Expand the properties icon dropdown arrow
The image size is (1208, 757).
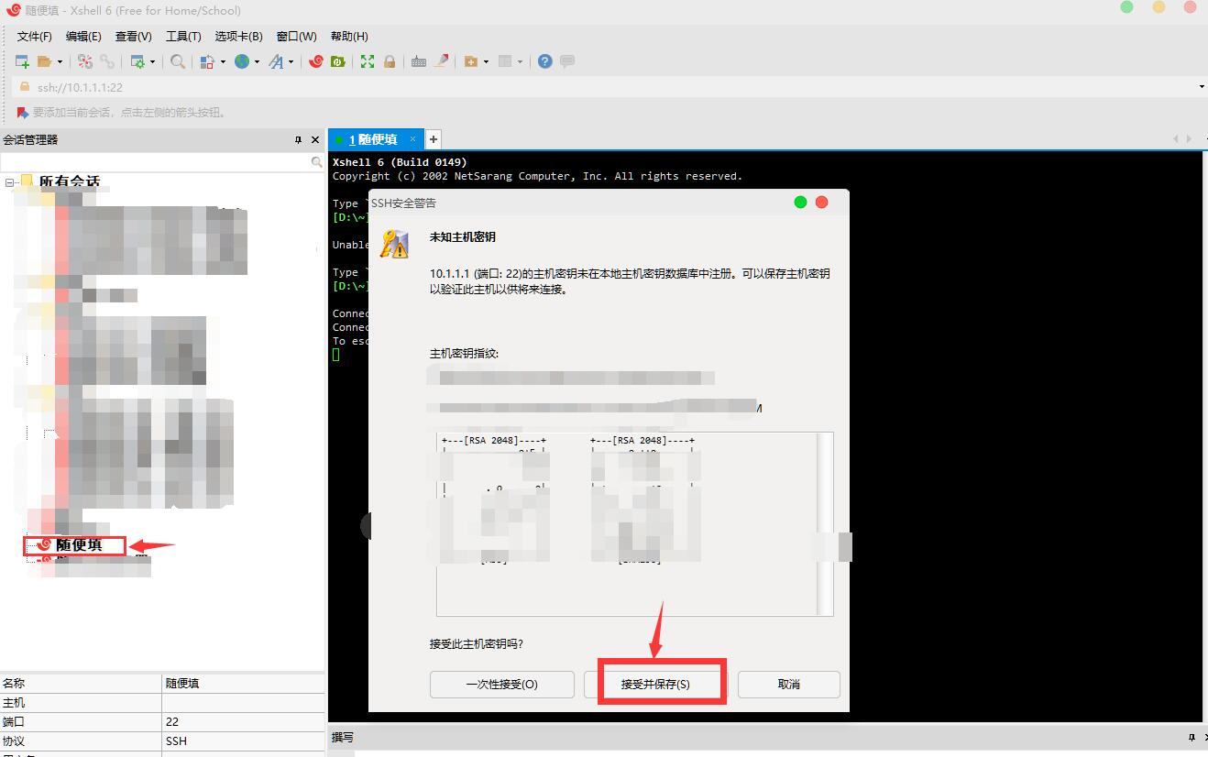click(x=152, y=61)
